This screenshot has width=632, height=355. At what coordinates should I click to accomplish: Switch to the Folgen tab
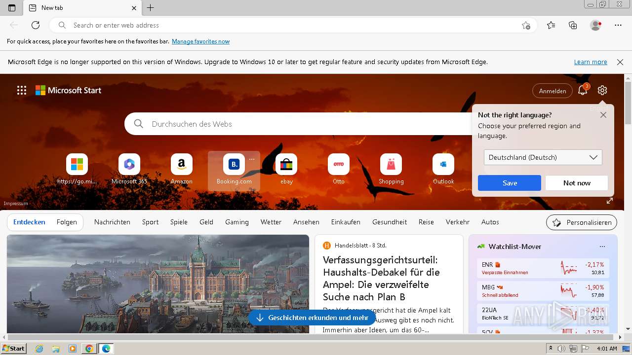click(67, 222)
